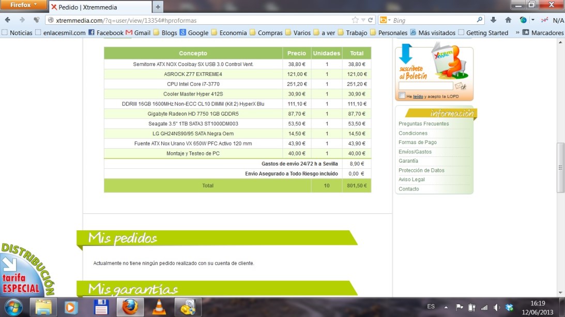Viewport: 565px width, 317px height.
Task: Open a new tab with the plus button
Action: pos(158,7)
